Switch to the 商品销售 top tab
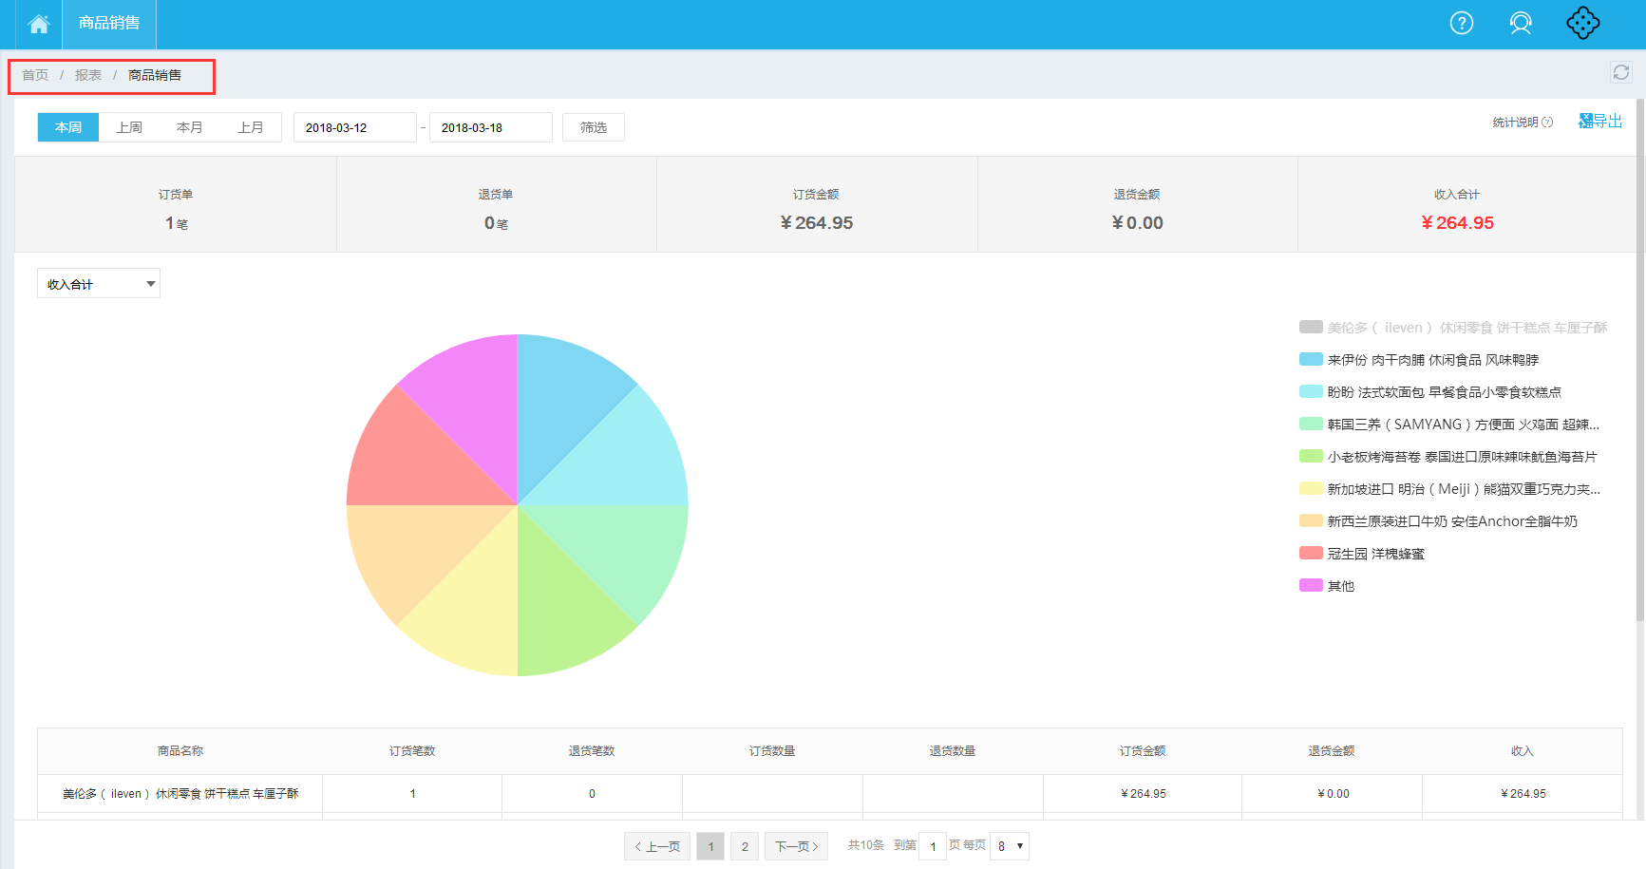Viewport: 1646px width, 869px height. click(x=109, y=23)
